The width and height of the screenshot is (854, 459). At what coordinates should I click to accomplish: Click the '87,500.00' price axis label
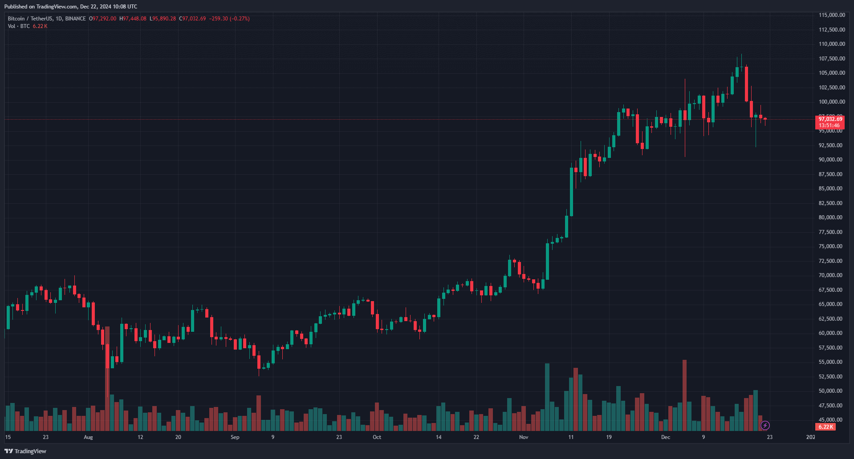click(831, 174)
